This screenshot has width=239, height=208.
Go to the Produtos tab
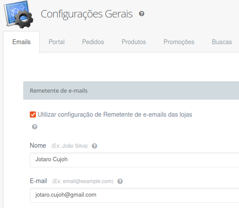[134, 42]
